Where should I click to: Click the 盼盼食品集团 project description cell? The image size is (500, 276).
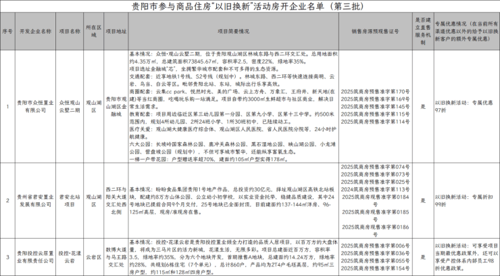(232, 201)
